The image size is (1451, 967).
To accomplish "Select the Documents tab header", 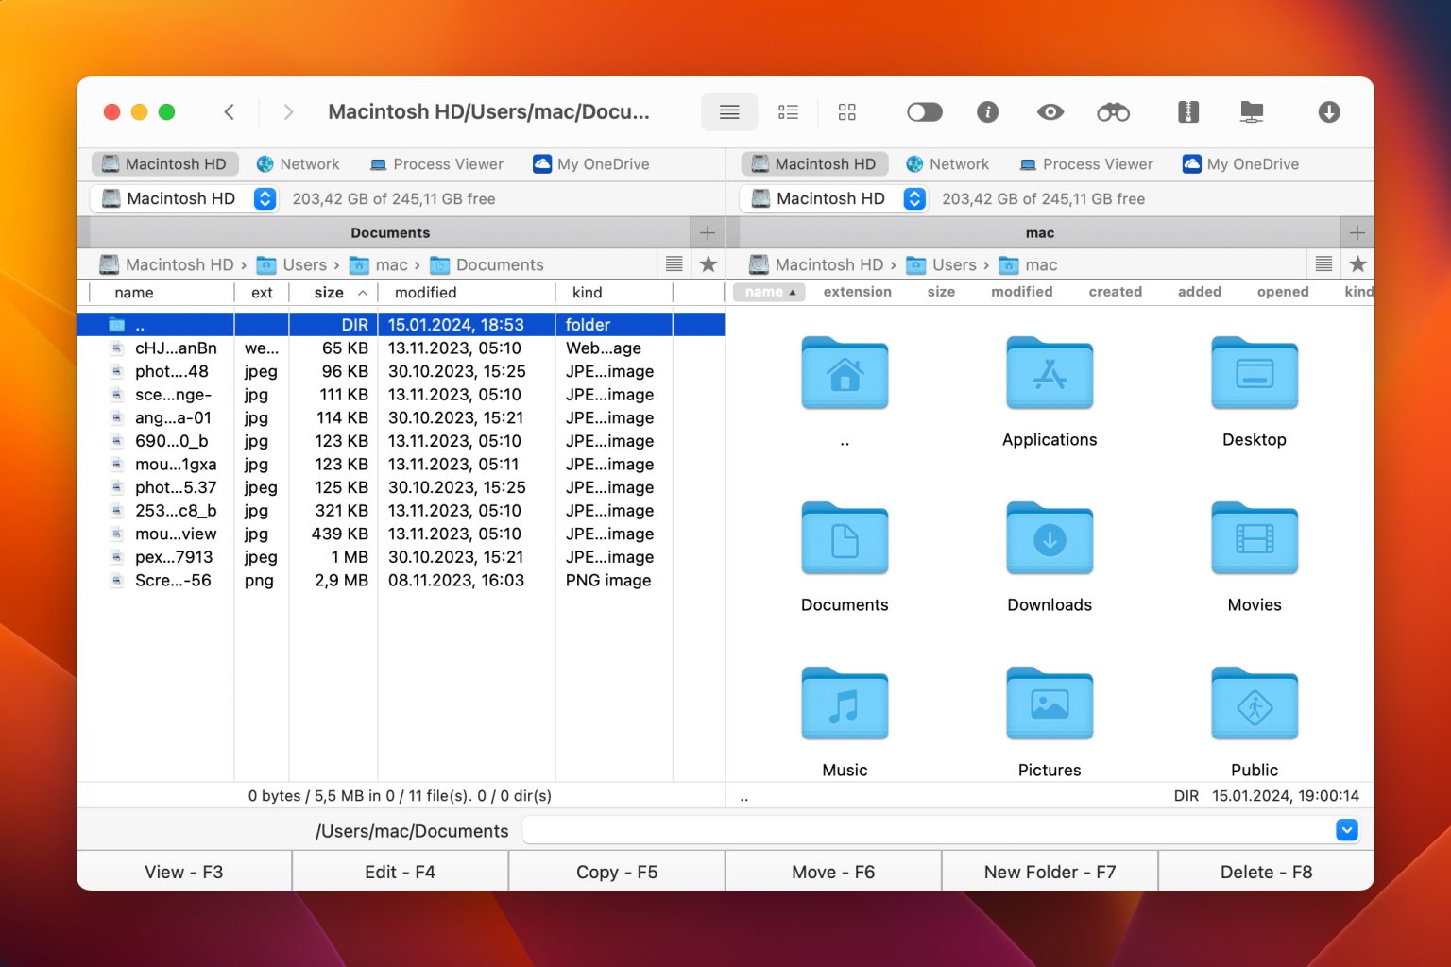I will click(391, 232).
